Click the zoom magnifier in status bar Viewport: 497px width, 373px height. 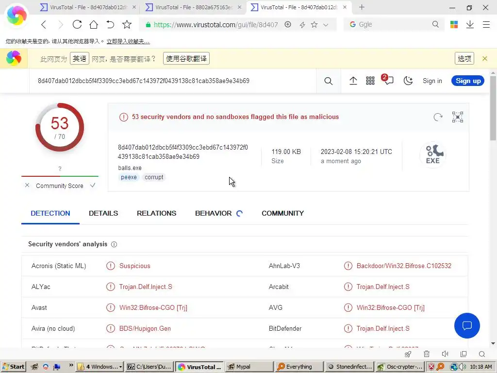click(x=482, y=354)
